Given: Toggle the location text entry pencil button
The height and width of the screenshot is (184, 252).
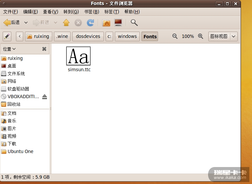Looking at the screenshot, I should (x=7, y=36).
